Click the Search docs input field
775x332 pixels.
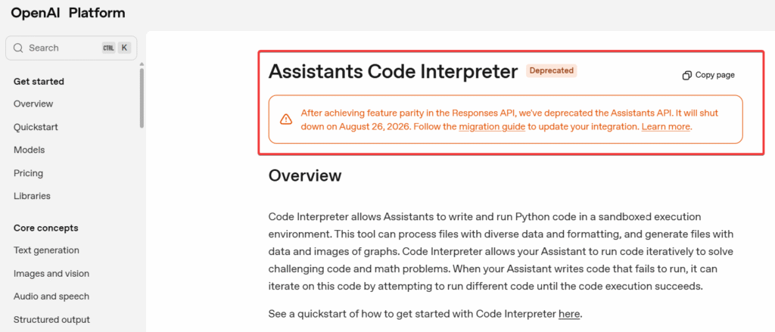tap(62, 48)
